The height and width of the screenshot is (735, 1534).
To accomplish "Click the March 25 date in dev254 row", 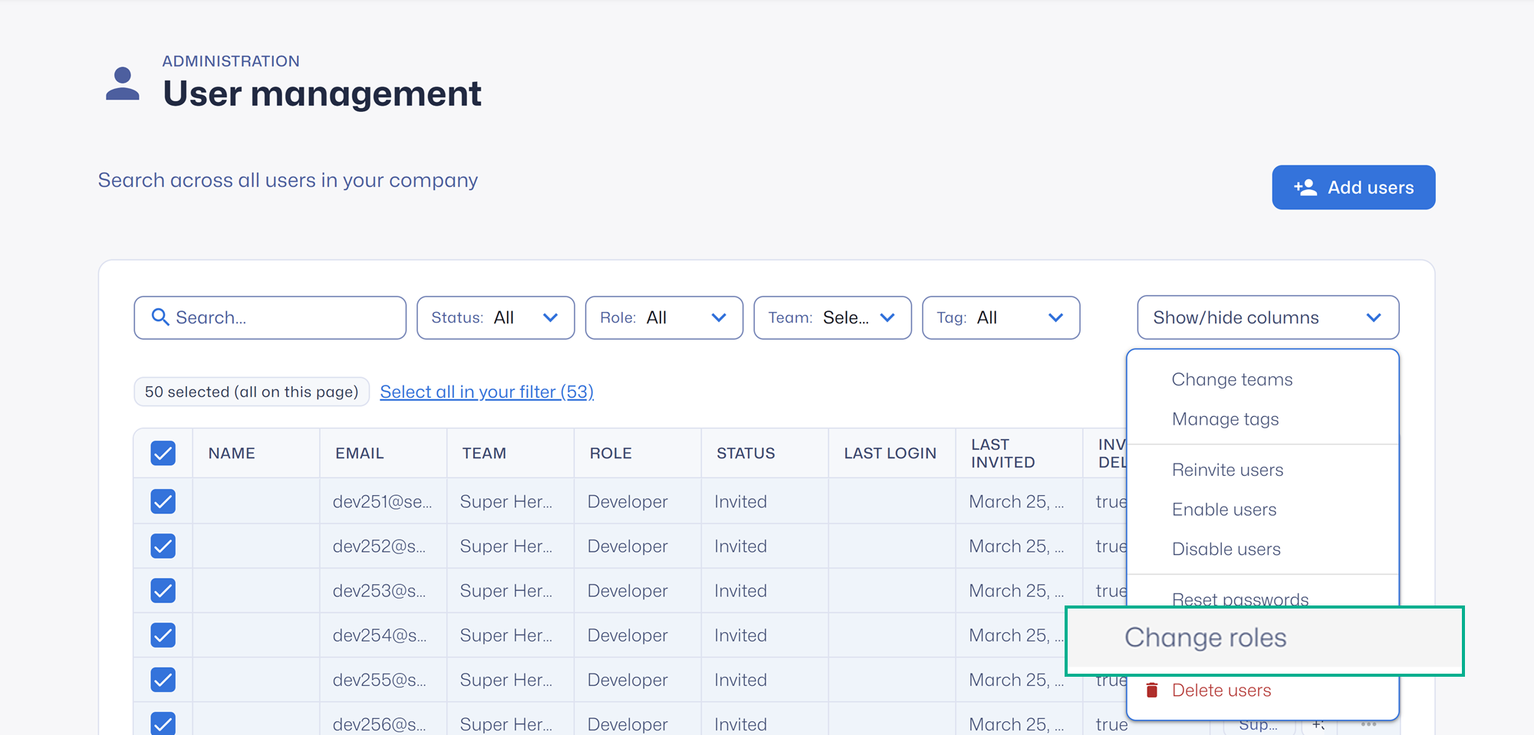I will [1016, 635].
